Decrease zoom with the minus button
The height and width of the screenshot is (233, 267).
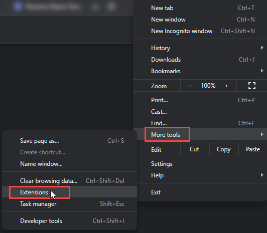(190, 86)
